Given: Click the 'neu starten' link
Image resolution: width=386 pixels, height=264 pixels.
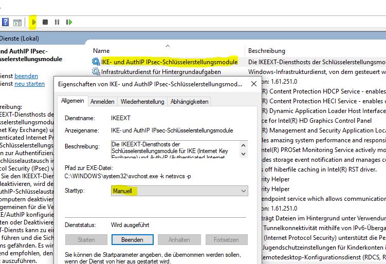Looking at the screenshot, I should pos(29,84).
